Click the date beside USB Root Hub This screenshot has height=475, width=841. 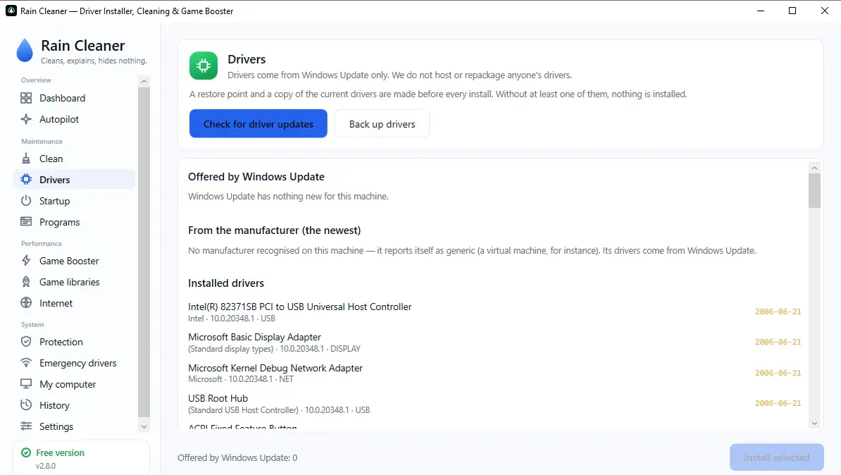[x=778, y=403]
